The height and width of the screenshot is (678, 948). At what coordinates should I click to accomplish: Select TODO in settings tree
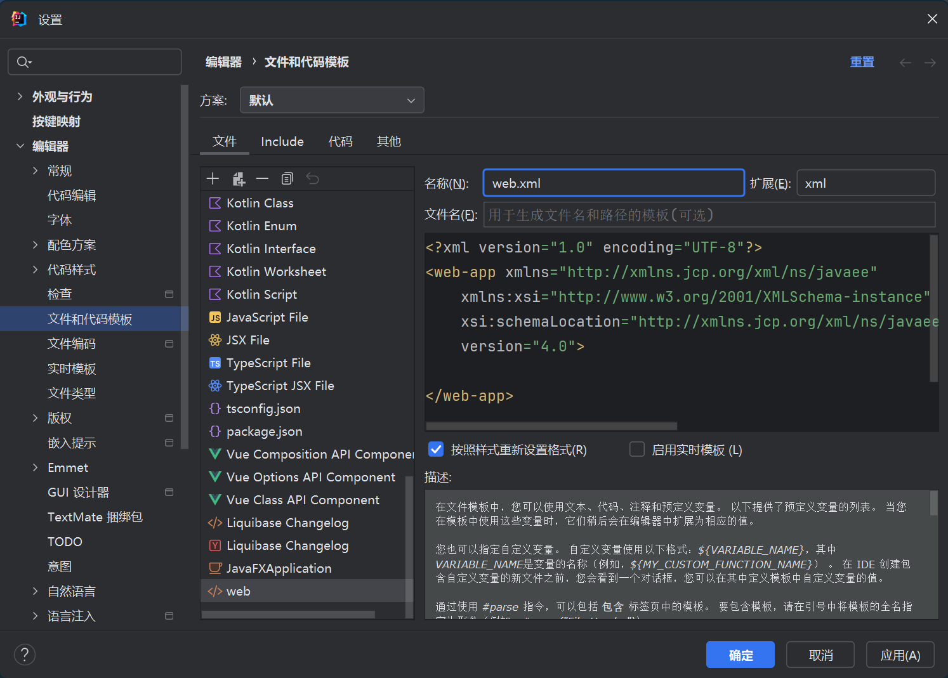65,542
